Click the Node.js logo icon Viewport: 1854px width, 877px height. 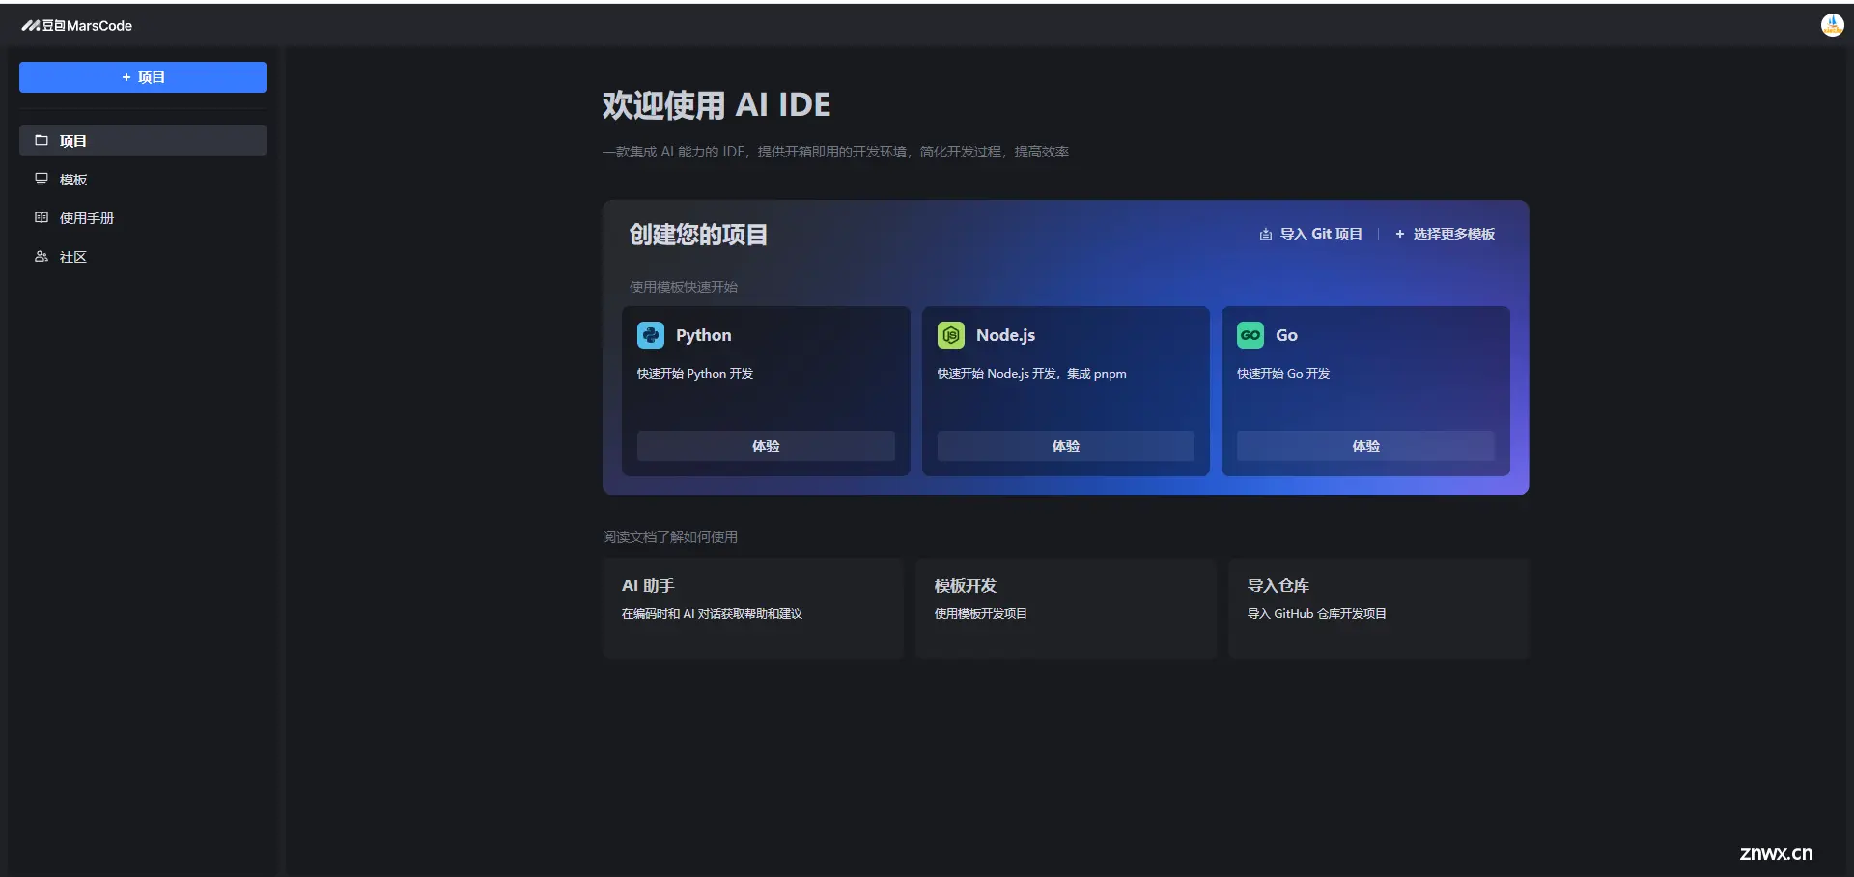(x=951, y=335)
